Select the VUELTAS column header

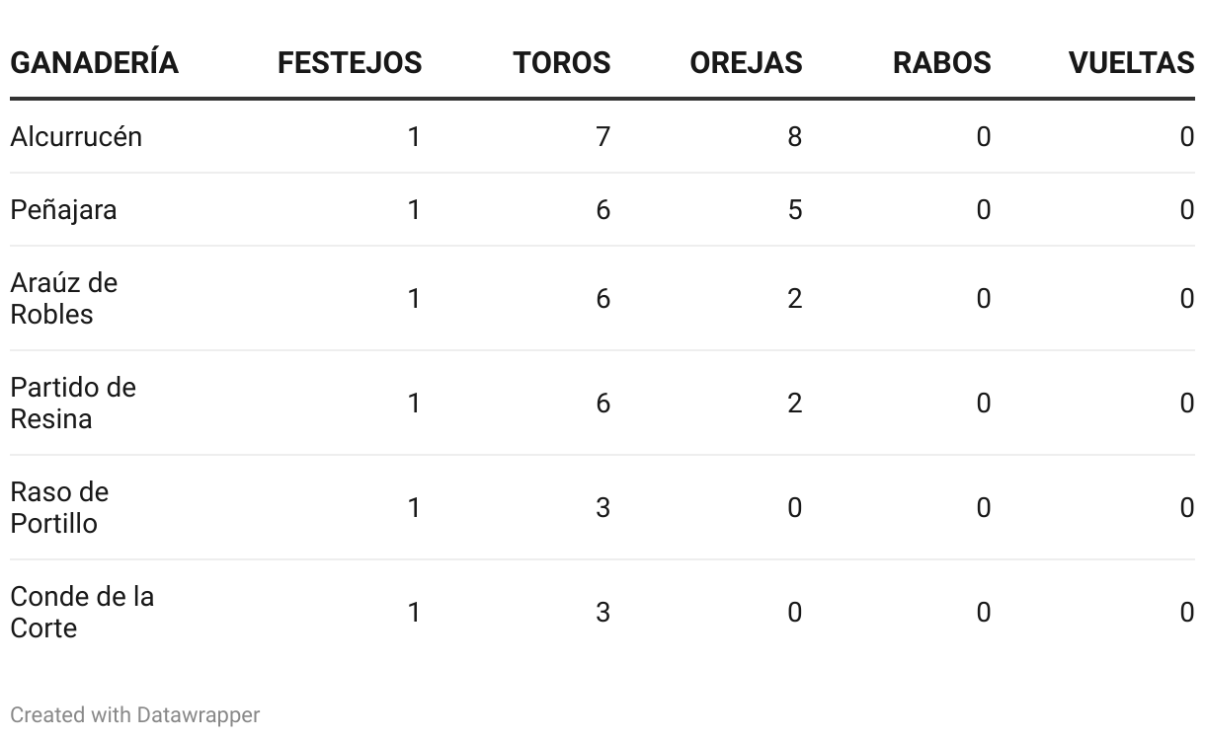[1131, 63]
